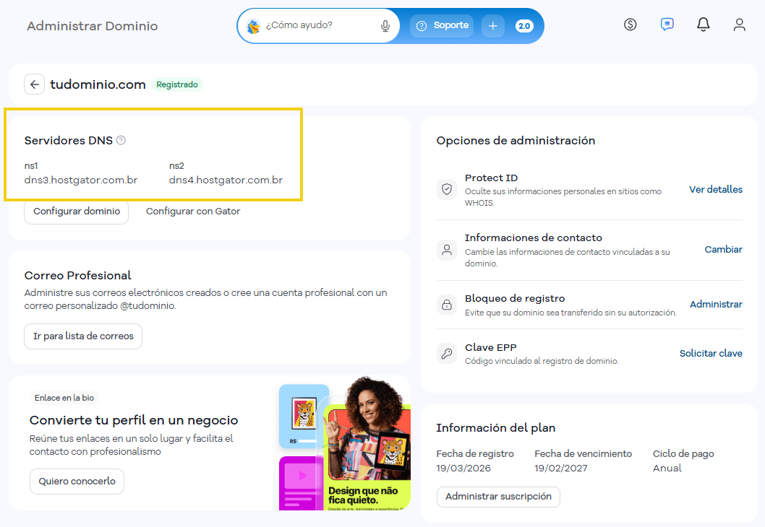Viewport: 765px width, 527px height.
Task: Click the 2.0 version badge
Action: pos(524,26)
